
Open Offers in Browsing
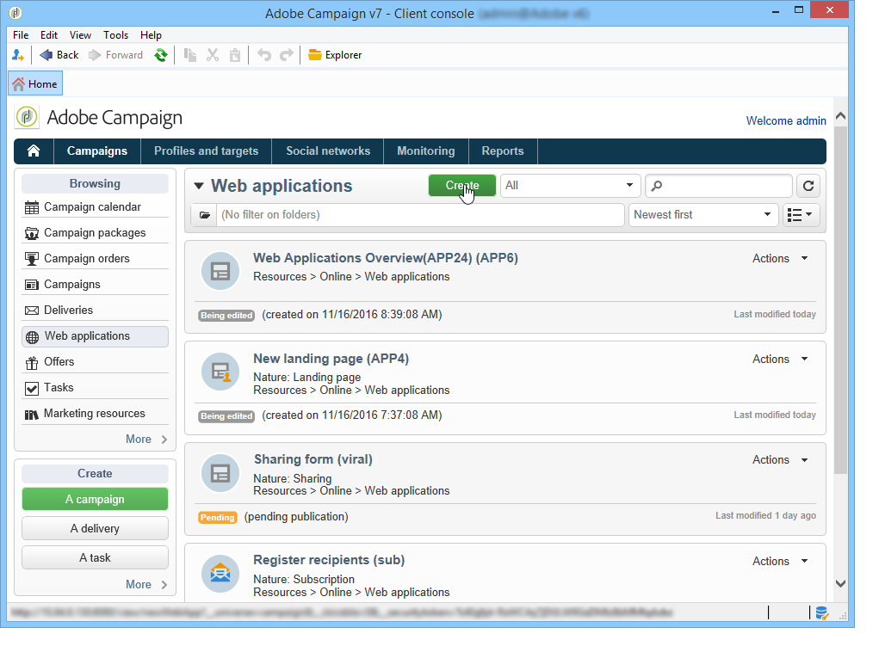tap(96, 362)
